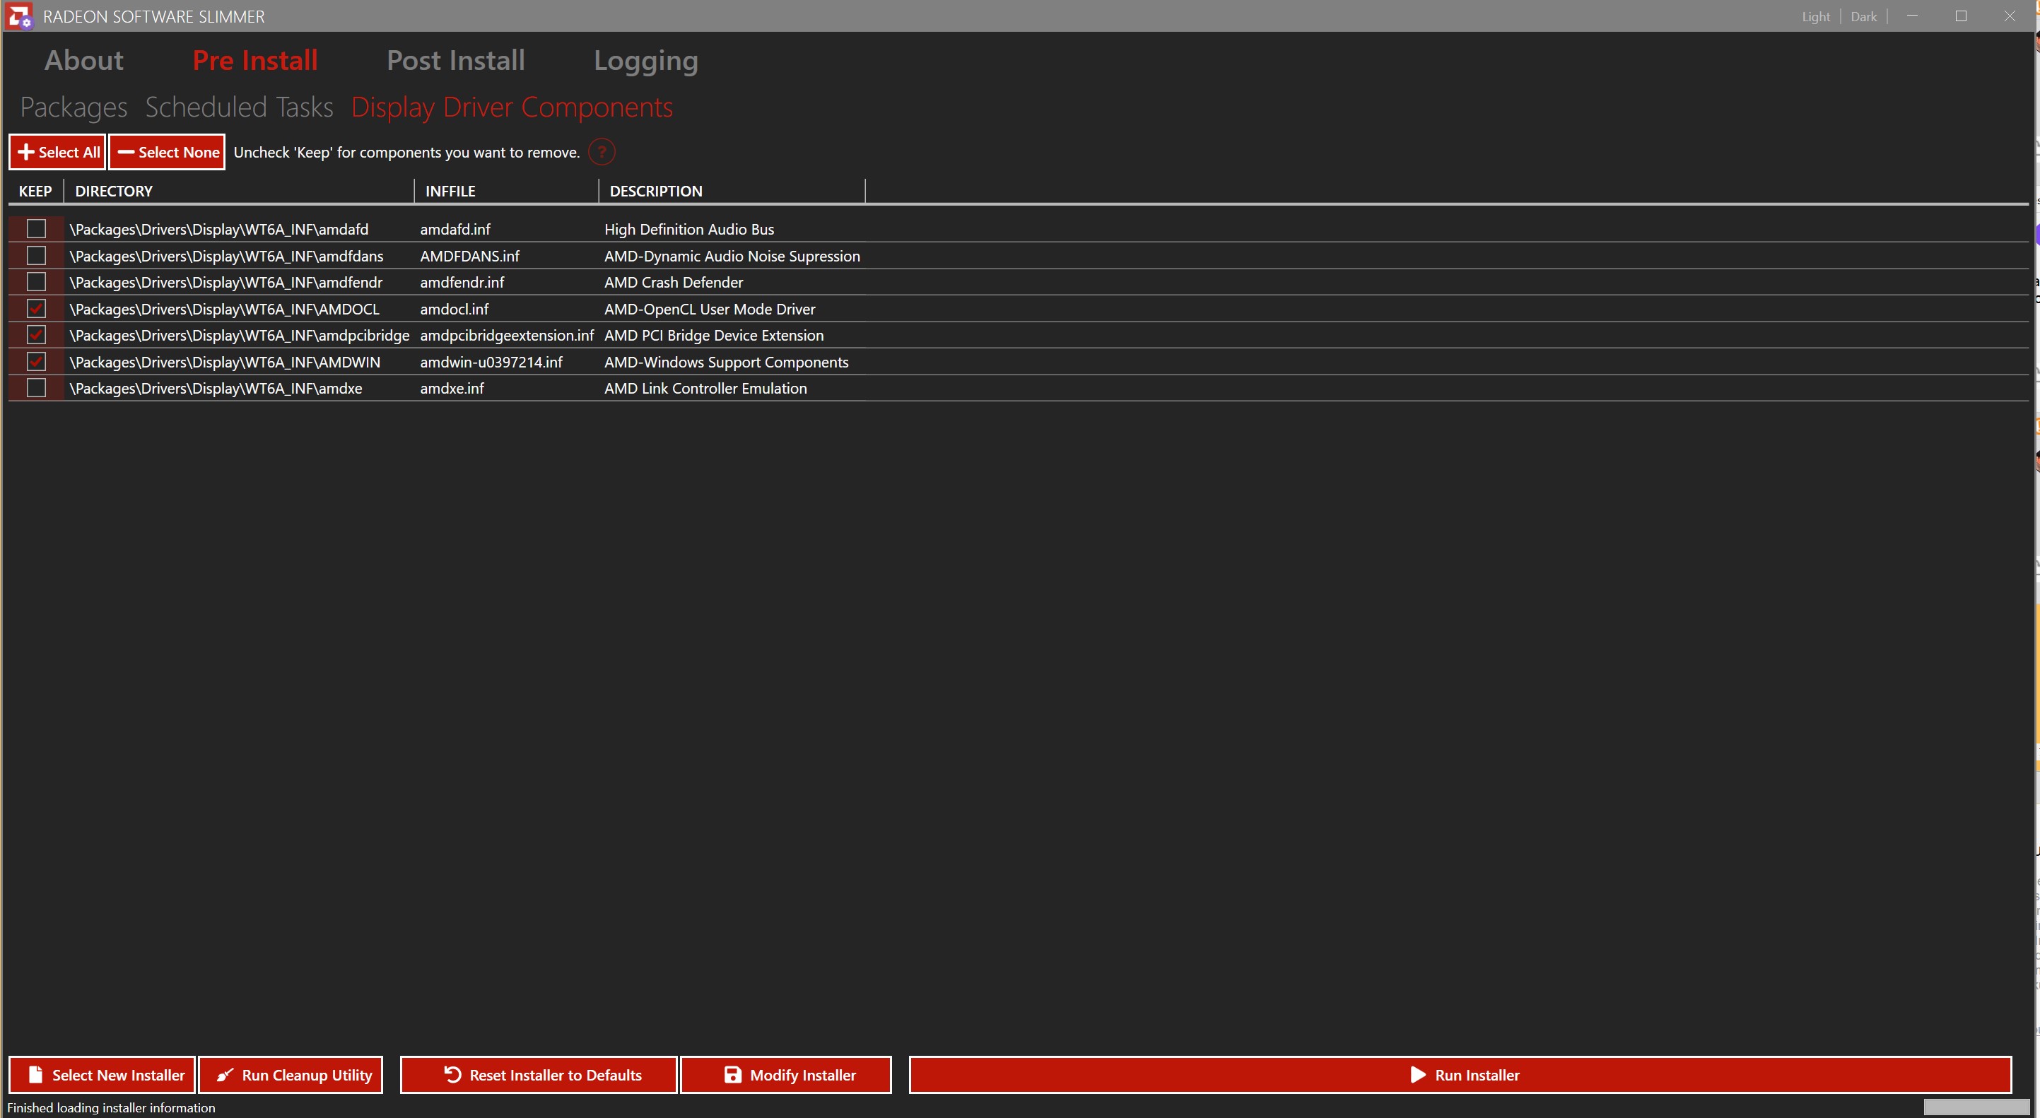Screen dimensions: 2040x1118
Task: Click Select New Installer button
Action: (x=102, y=1074)
